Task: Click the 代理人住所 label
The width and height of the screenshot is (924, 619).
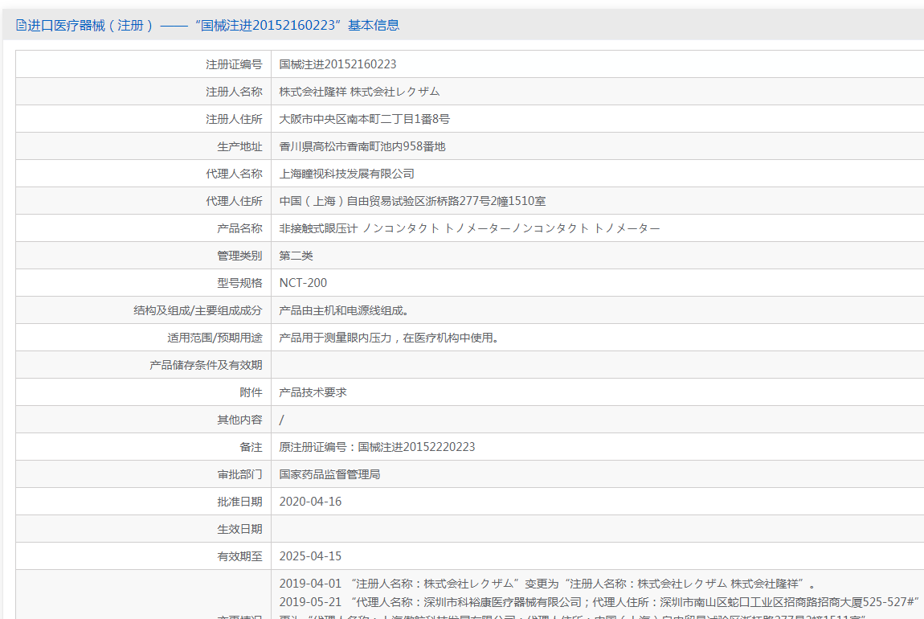Action: (x=234, y=201)
